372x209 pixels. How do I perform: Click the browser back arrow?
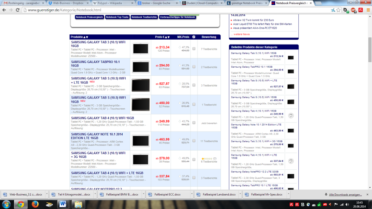pos(4,10)
